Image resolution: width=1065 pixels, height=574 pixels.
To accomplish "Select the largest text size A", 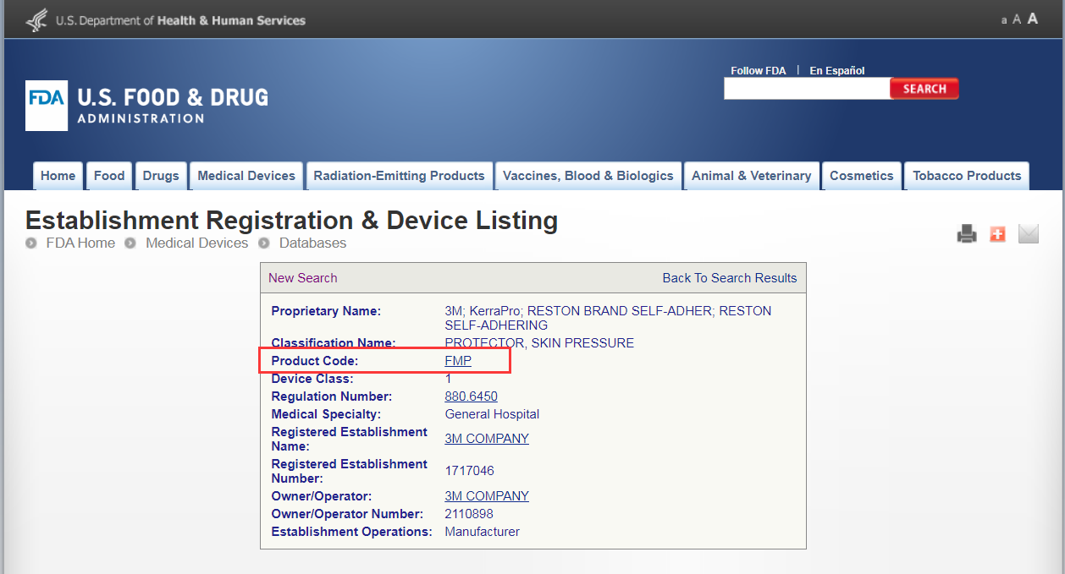I will click(1032, 19).
